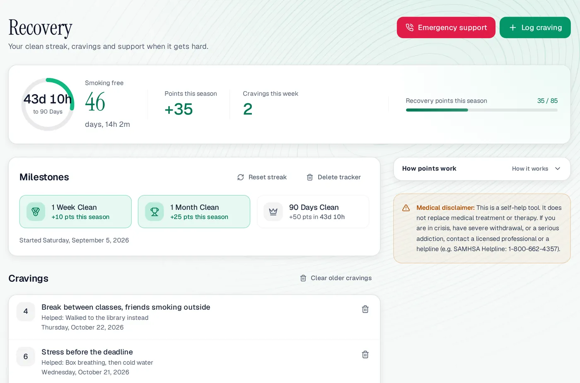
Task: Click Break between classes, friends smoking outside
Action: 126,307
